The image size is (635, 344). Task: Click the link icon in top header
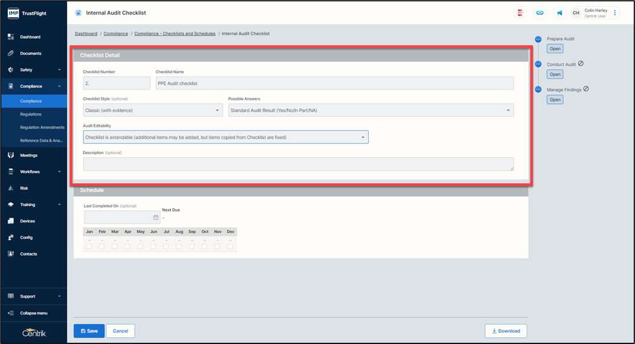539,13
